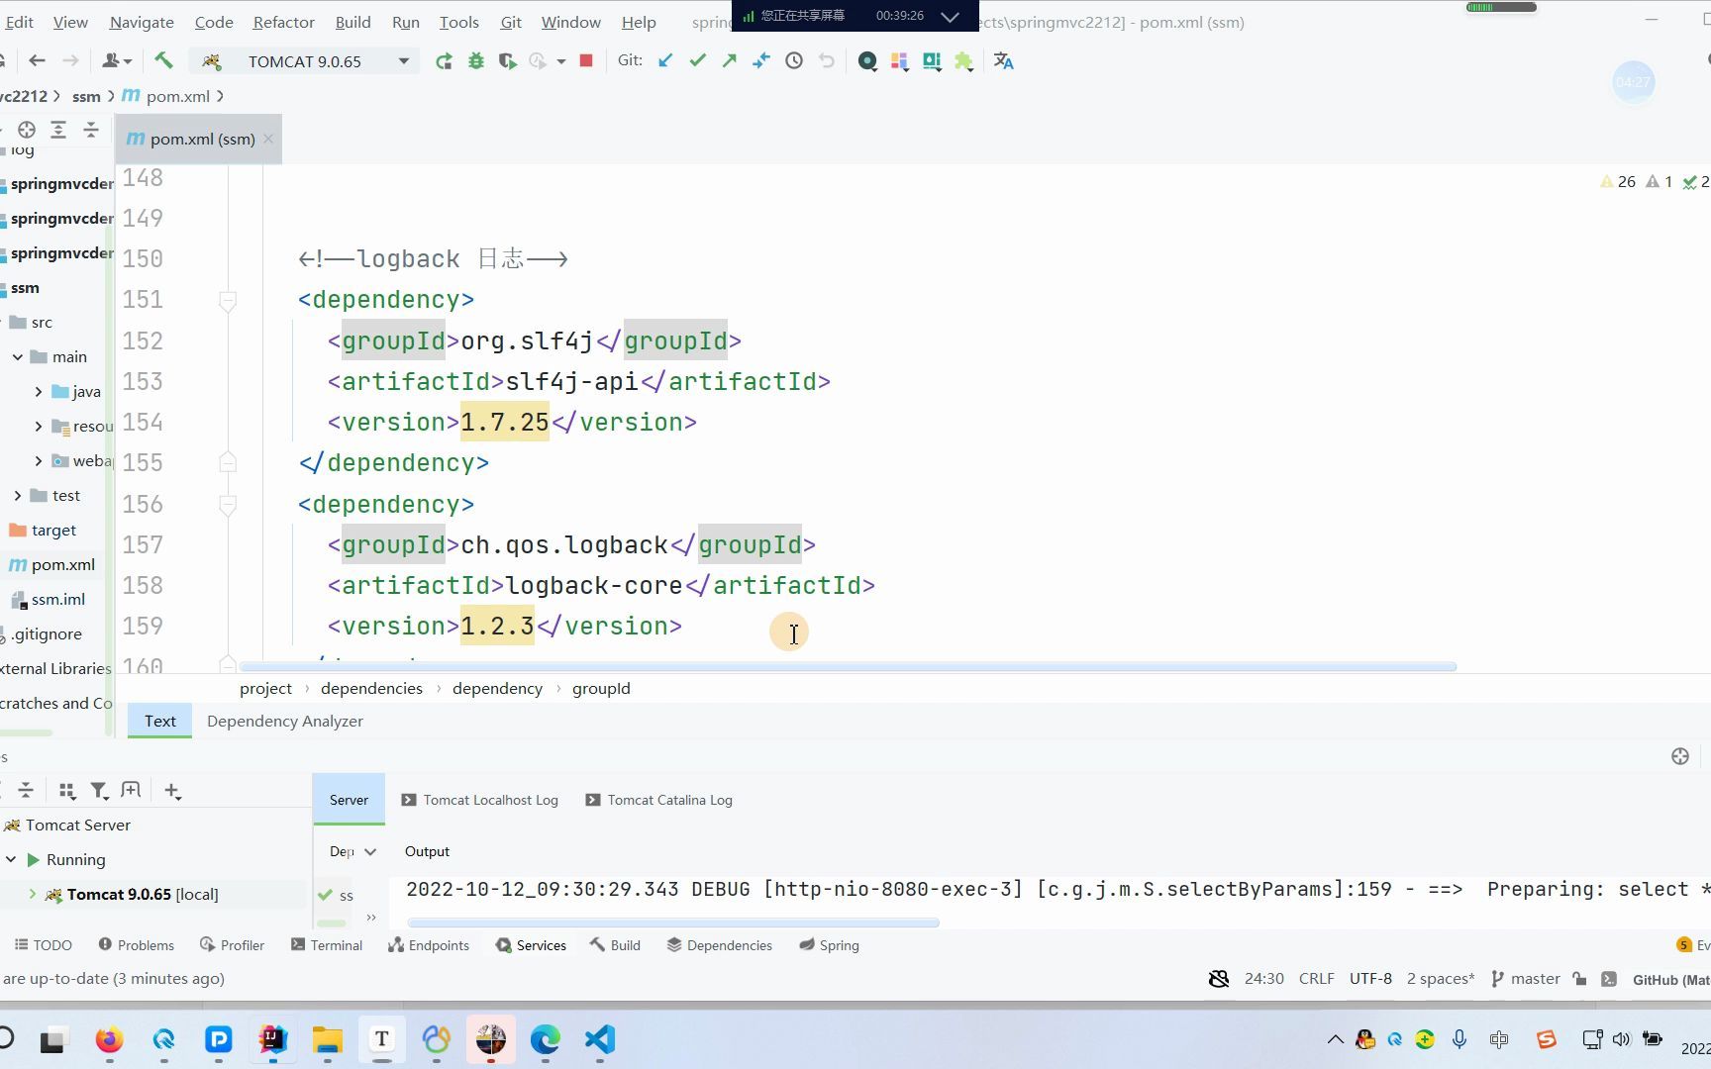Open the Terminal tool window
The height and width of the screenshot is (1069, 1711).
tap(327, 945)
